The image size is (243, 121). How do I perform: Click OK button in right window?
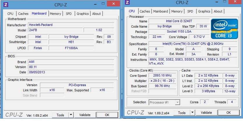click(229, 113)
